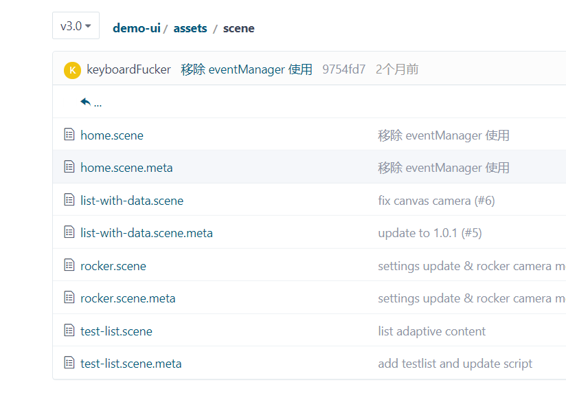View the "fix canvas camera (#6)" commit
Image resolution: width=566 pixels, height=398 pixels.
point(436,201)
